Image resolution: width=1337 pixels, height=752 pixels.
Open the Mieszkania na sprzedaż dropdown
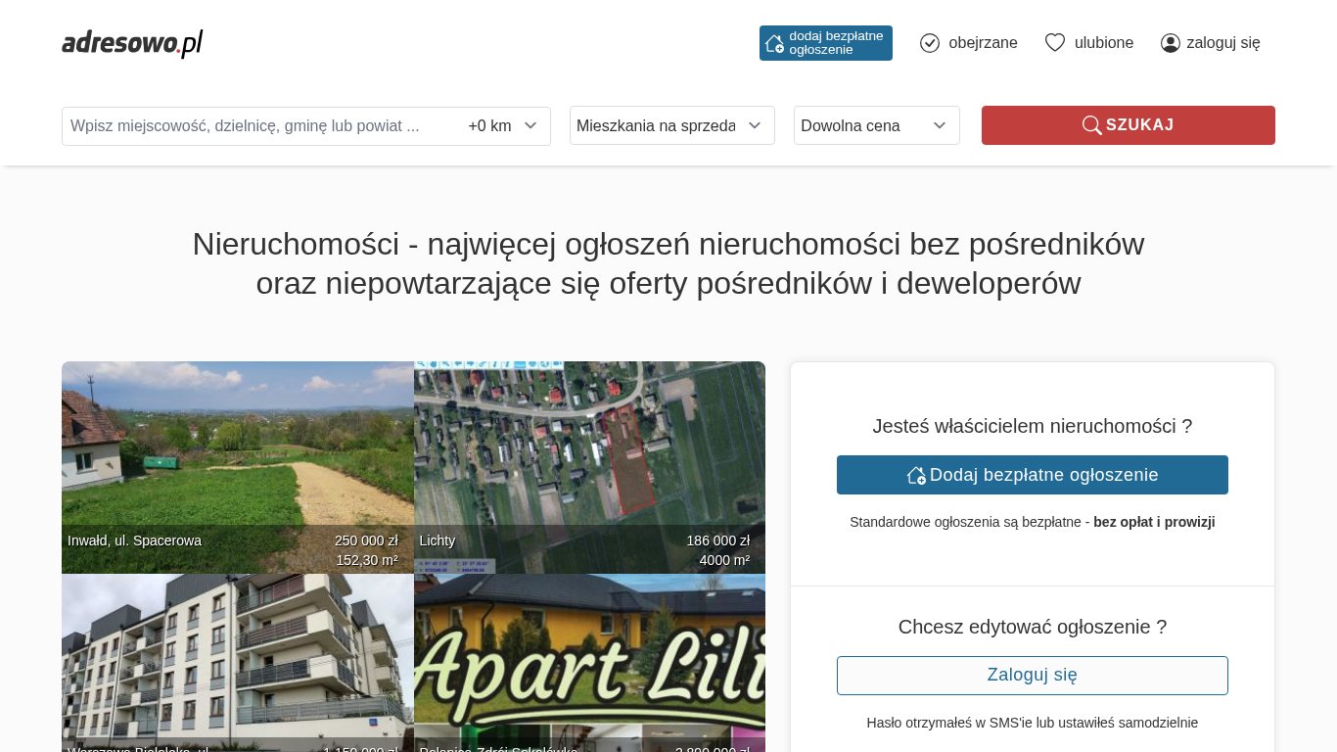pos(671,125)
